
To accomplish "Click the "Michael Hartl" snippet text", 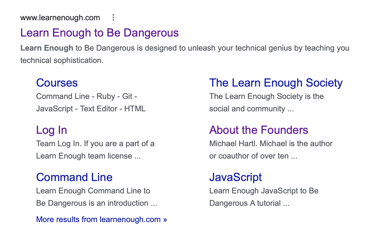I will (233, 144).
